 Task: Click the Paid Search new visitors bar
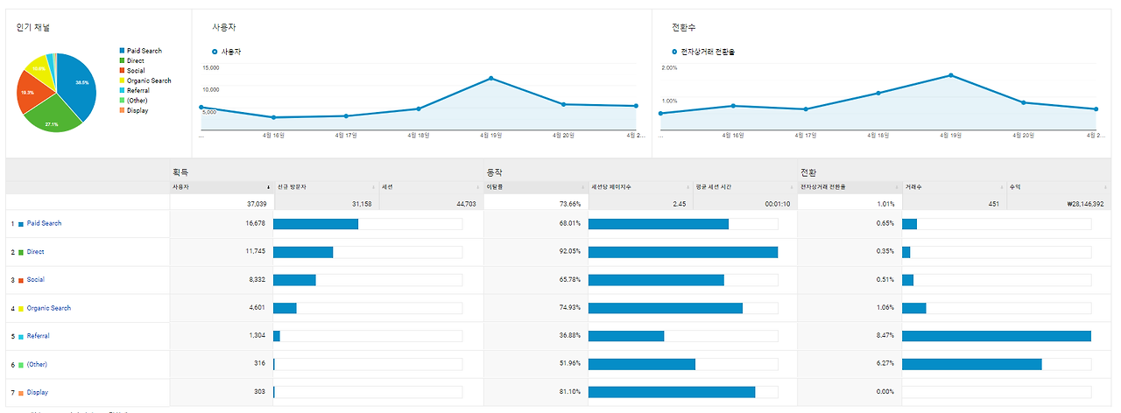click(x=315, y=224)
